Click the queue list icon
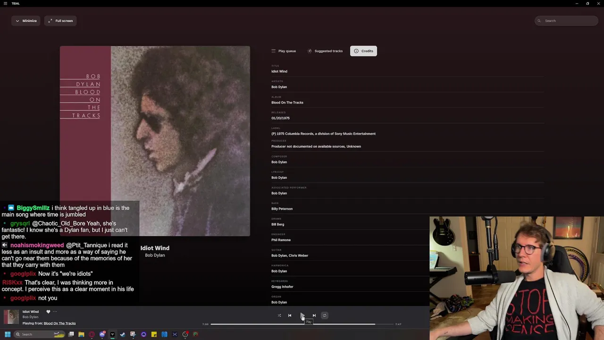This screenshot has width=604, height=340. [x=273, y=51]
